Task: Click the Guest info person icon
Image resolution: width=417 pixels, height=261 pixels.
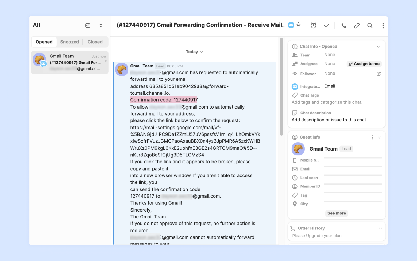Action: [295, 137]
